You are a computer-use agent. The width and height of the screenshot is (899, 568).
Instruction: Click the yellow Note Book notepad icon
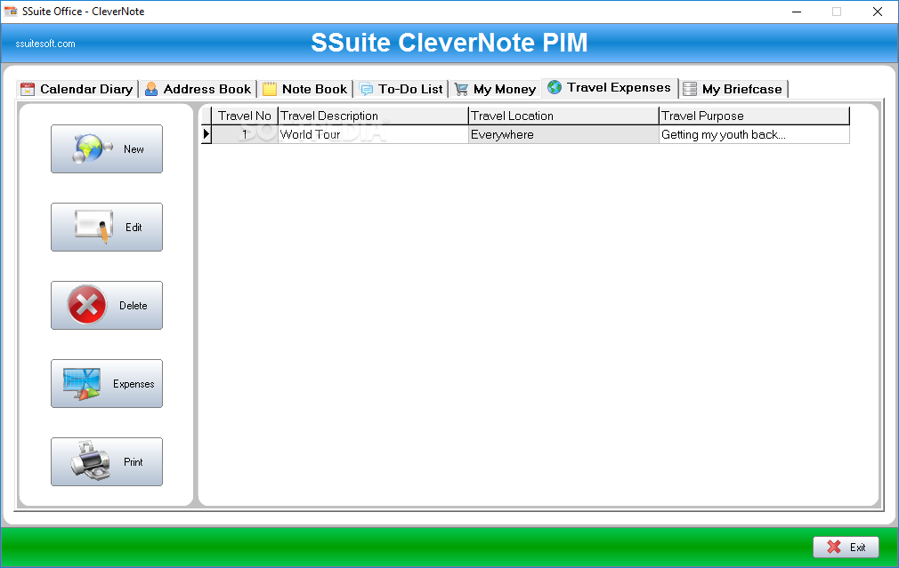(270, 89)
